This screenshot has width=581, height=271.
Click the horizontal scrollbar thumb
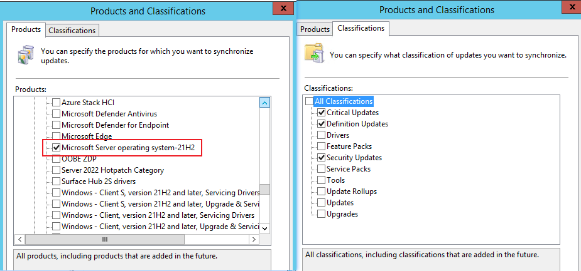pyautogui.click(x=105, y=240)
